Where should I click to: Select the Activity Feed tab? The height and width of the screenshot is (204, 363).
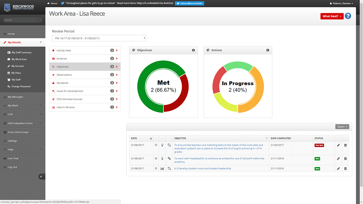coord(85,50)
